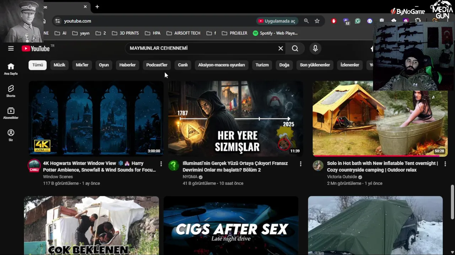Visit the Window Scenes channel name
The width and height of the screenshot is (455, 255).
coord(58,177)
